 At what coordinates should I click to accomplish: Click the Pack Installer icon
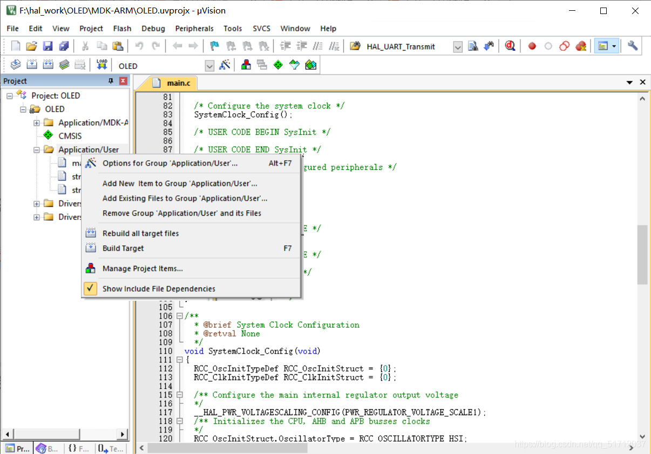point(311,65)
